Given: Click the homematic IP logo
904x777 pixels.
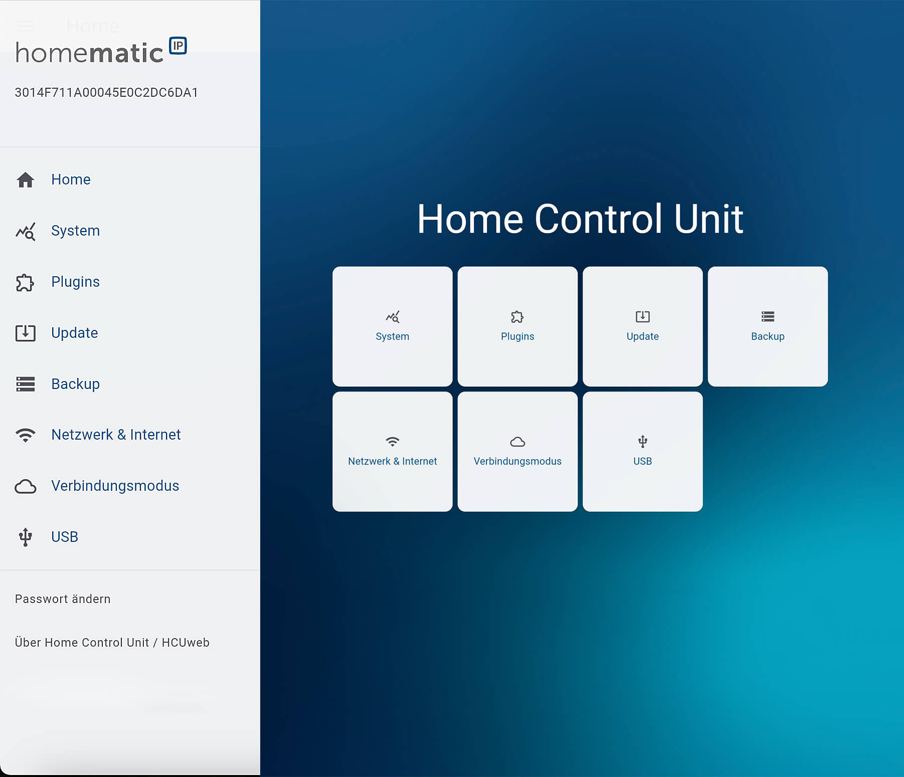Looking at the screenshot, I should pos(101,50).
